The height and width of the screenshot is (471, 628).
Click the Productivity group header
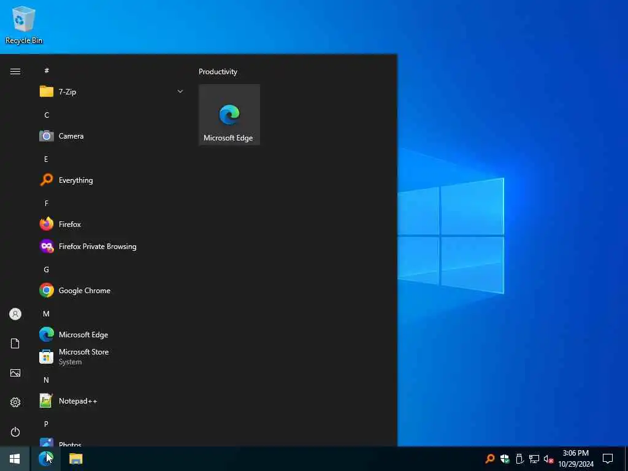pos(218,72)
